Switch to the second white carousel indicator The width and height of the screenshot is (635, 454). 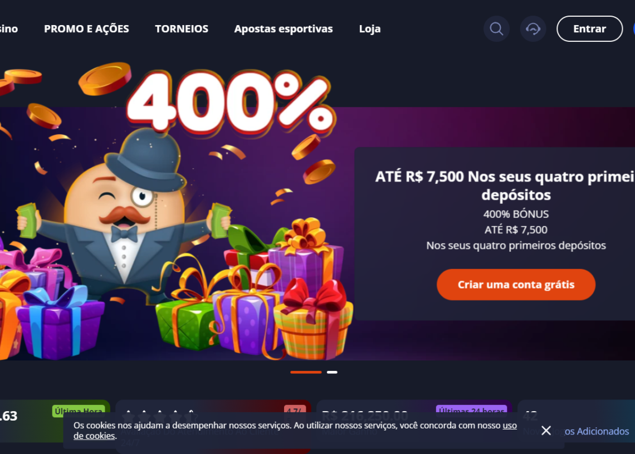332,372
